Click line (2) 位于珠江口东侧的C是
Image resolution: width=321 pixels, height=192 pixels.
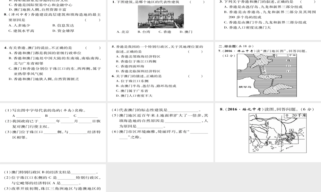(x=52, y=178)
